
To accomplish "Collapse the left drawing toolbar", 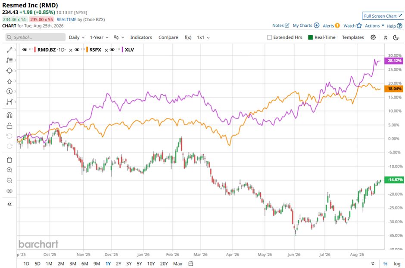I will (9, 204).
